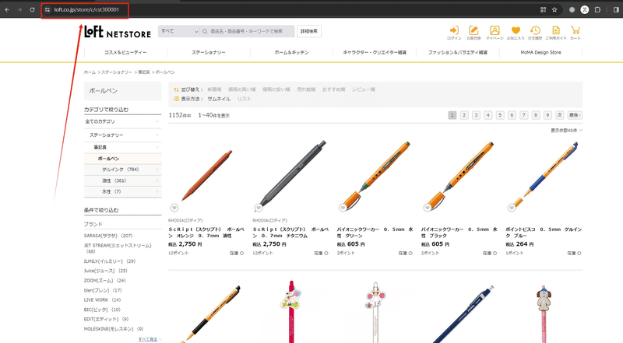Viewport: 623px width, 343px height.
Task: Open the 注文履歴 order history icon
Action: 535,33
